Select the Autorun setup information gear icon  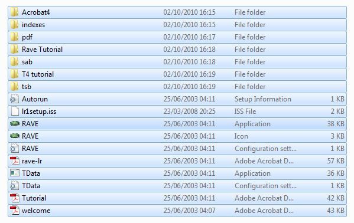point(15,99)
